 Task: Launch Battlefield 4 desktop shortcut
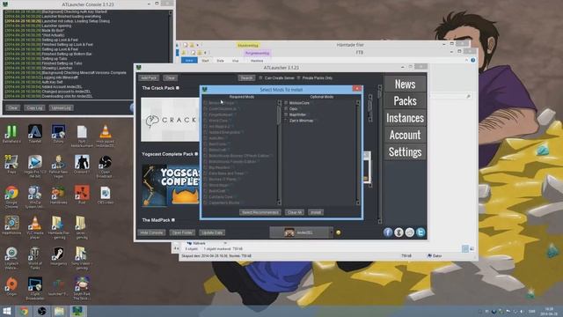tap(11, 134)
